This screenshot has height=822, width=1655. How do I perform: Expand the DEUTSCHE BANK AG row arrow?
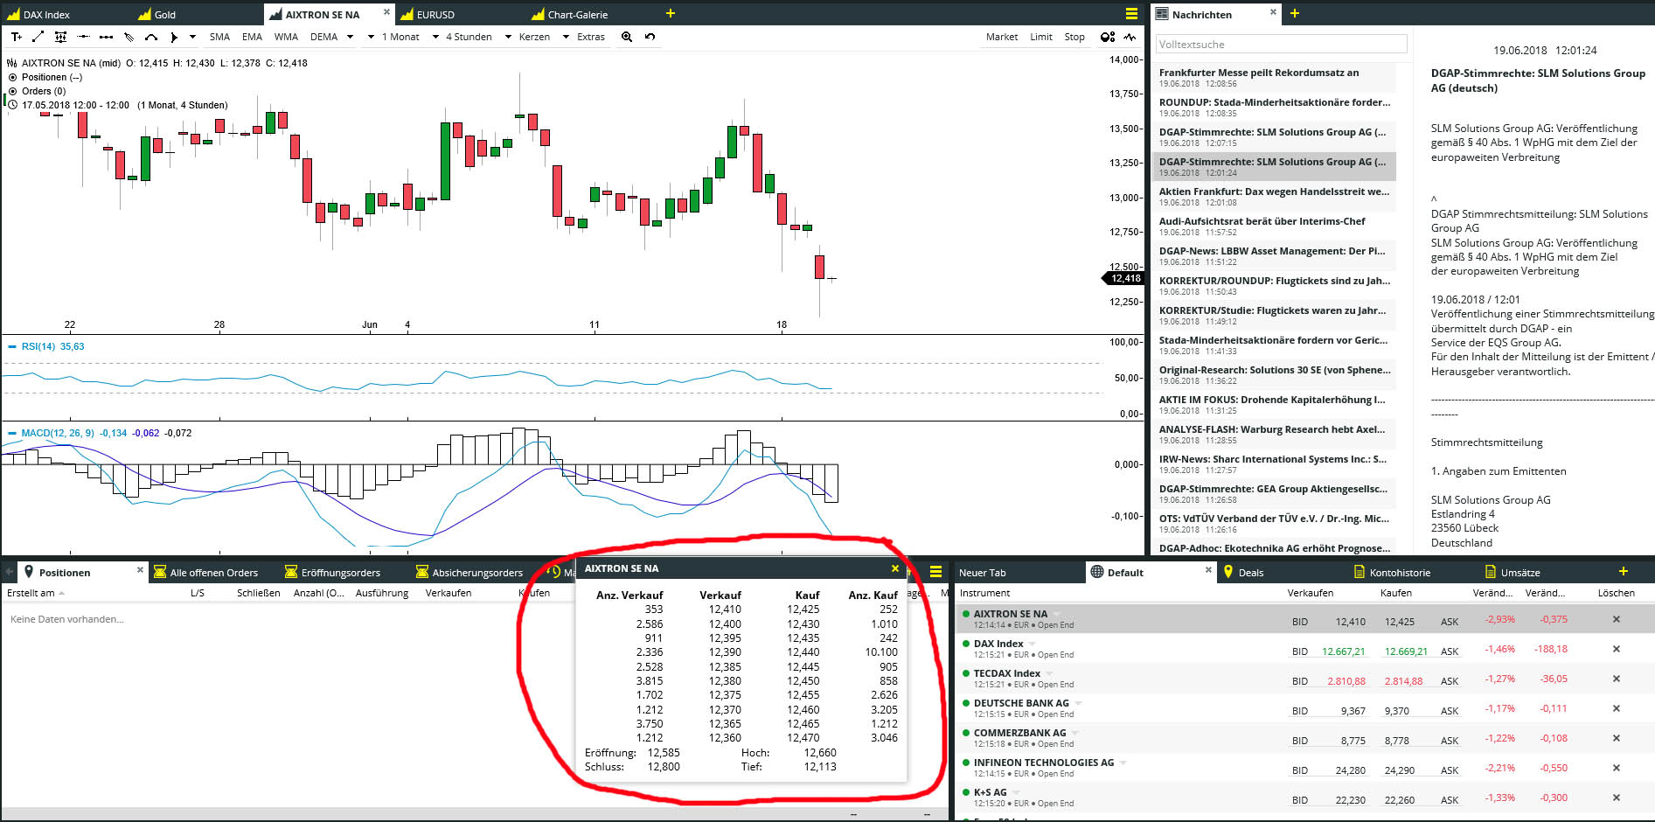(x=1078, y=703)
